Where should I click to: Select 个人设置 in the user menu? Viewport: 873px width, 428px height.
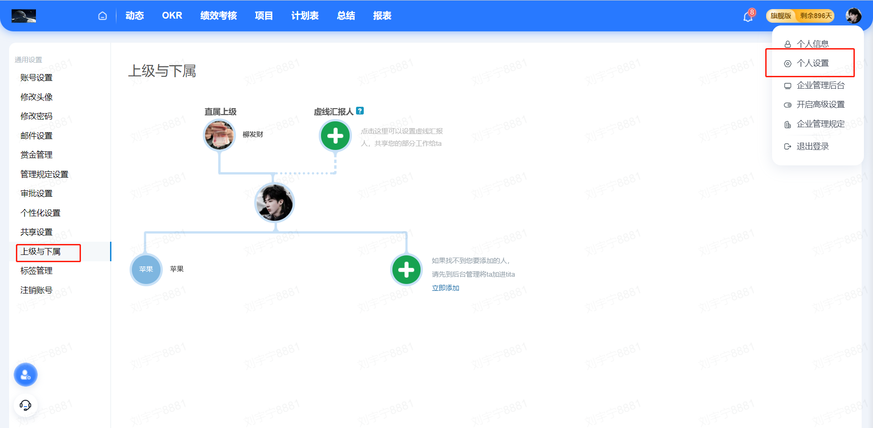pyautogui.click(x=813, y=63)
